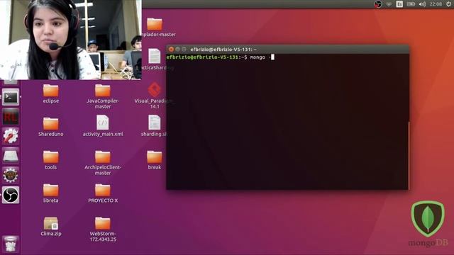Maximize the terminal window
This screenshot has height=255, width=454.
184,50
